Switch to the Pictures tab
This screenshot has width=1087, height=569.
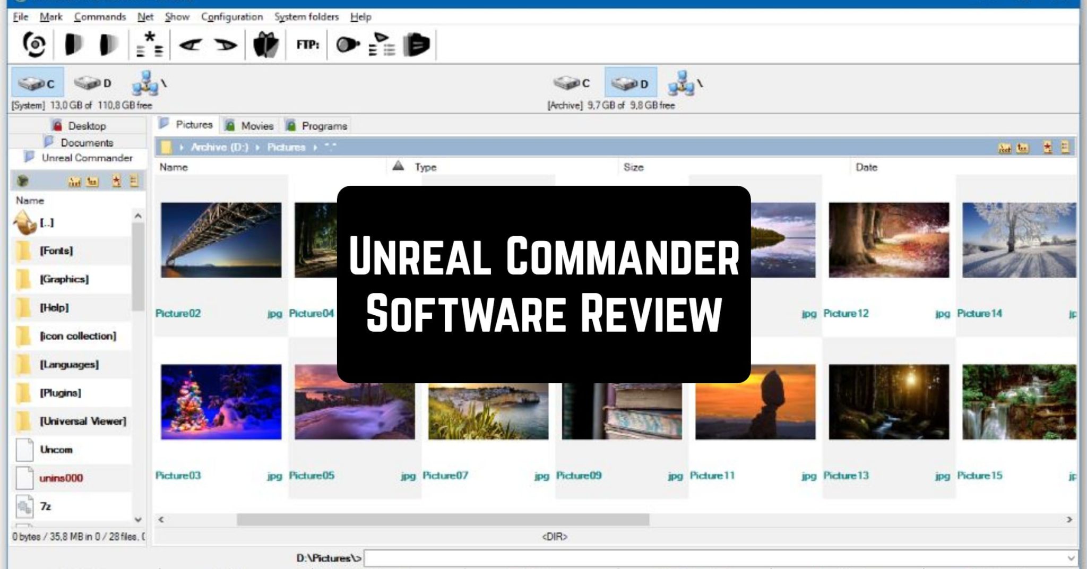coord(186,125)
